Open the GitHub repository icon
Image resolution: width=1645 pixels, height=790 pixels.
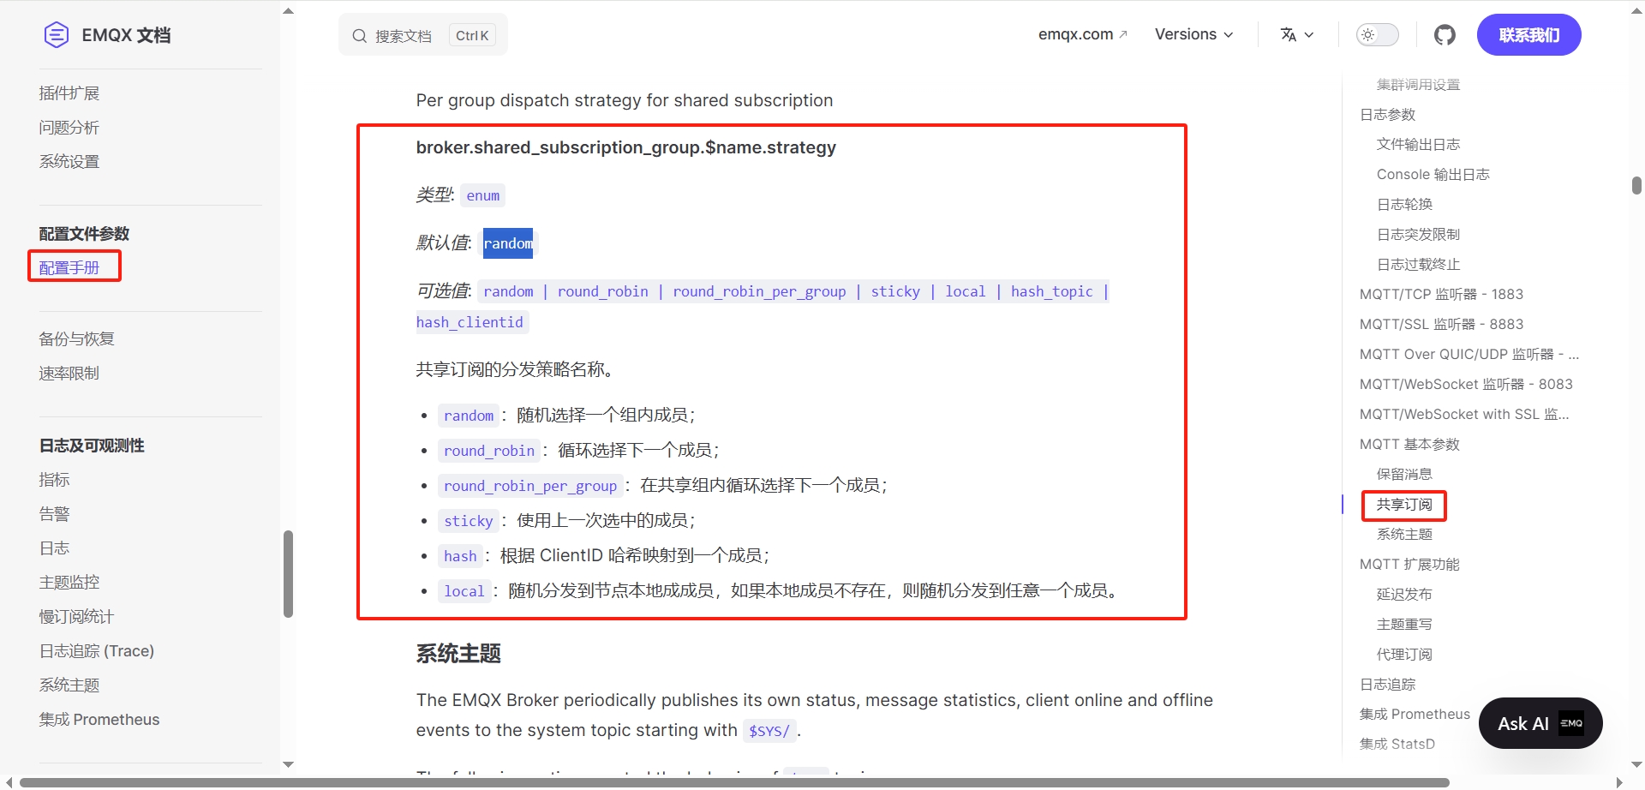tap(1445, 35)
